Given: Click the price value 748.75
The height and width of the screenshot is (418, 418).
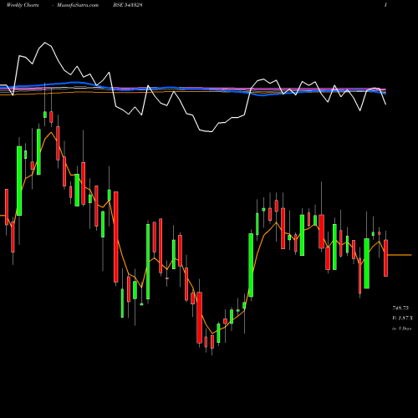Looking at the screenshot, I should pos(400,308).
